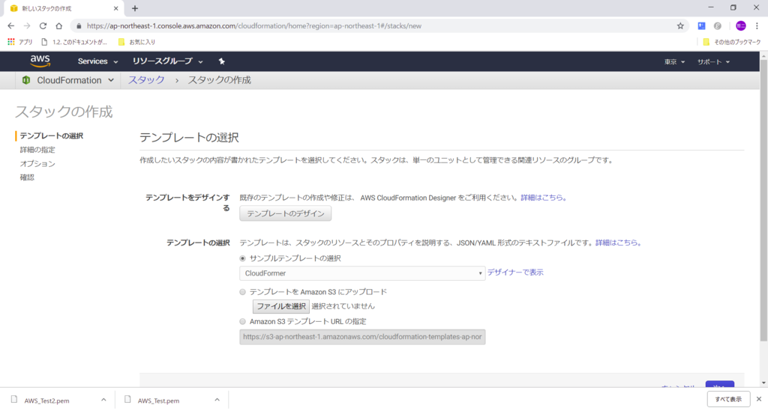Open the その他のブックマーク folder
The height and width of the screenshot is (411, 768).
point(732,42)
